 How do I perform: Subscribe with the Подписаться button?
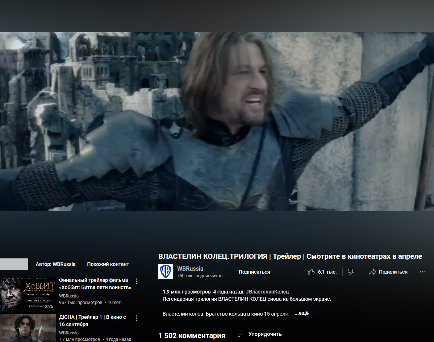(x=254, y=272)
